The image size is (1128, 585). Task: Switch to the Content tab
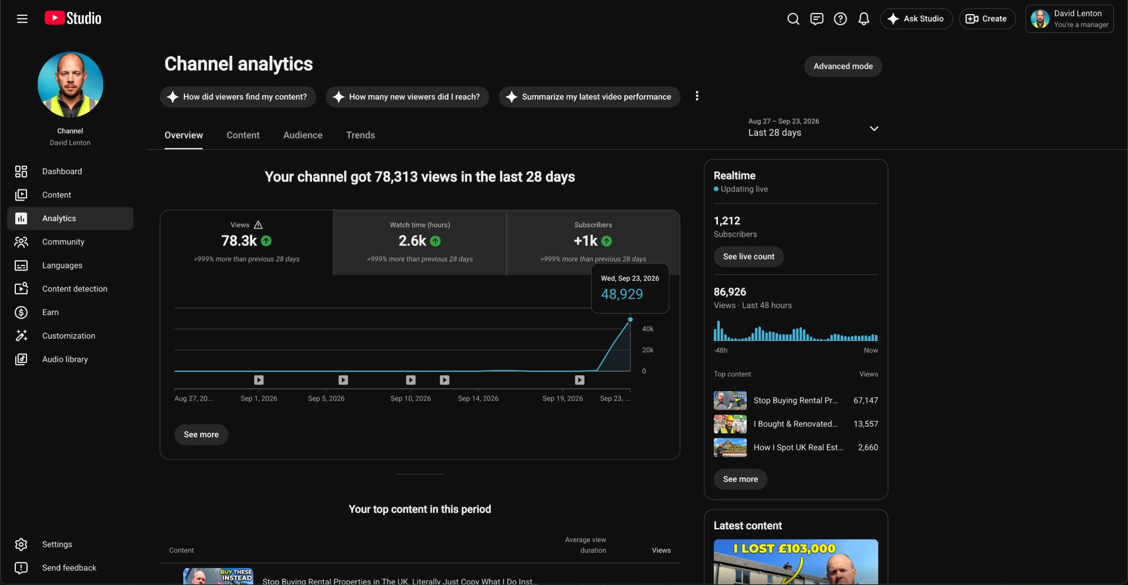pyautogui.click(x=243, y=135)
